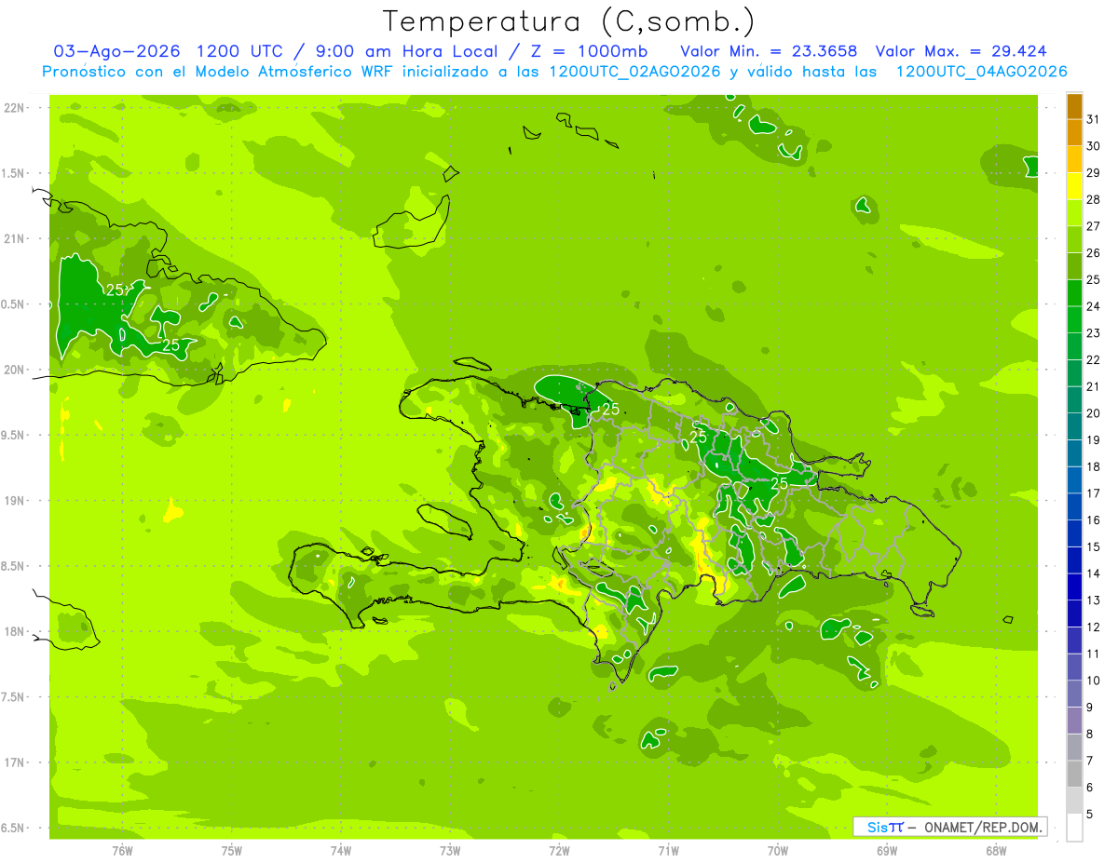This screenshot has height=863, width=1118.
Task: Click the colorbar label 20
Action: (1093, 413)
